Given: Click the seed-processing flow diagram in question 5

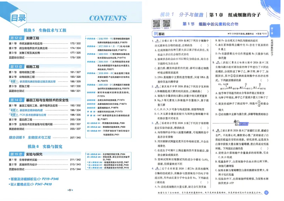Looking at the screenshot, I should (242, 87).
